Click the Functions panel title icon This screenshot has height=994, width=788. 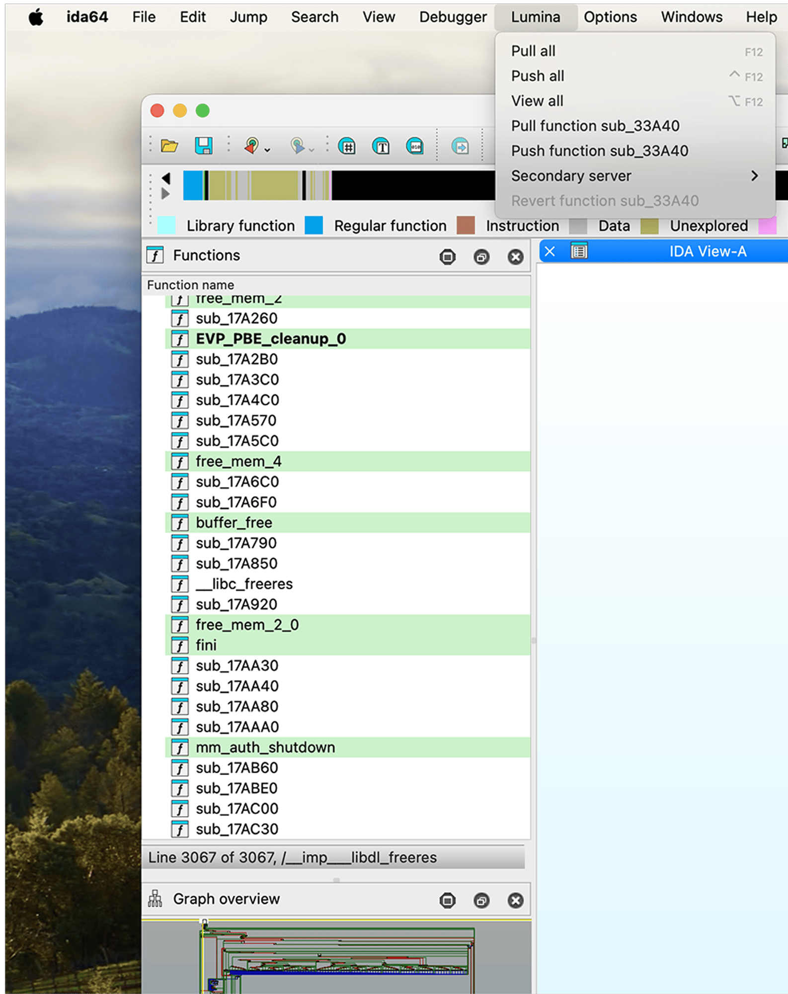point(156,255)
